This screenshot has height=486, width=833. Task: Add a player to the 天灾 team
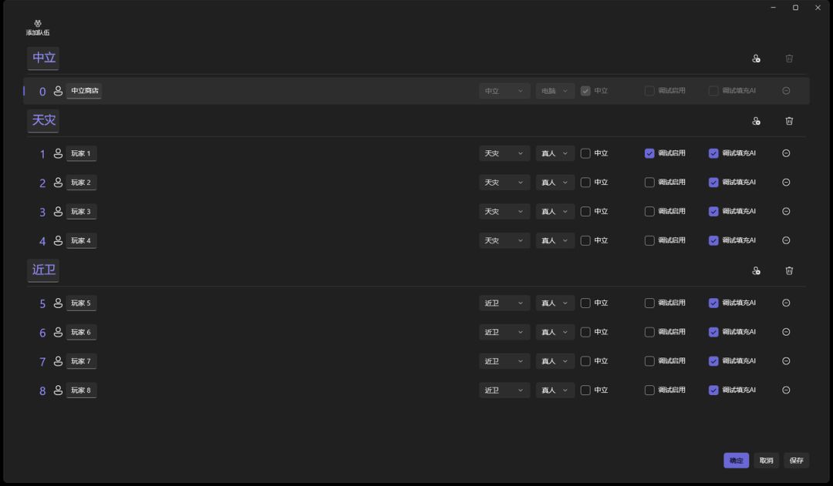click(756, 121)
